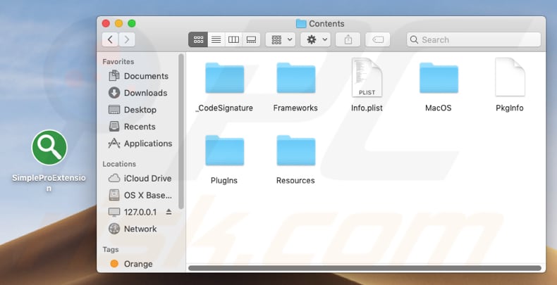Click in the Search field
This screenshot has height=285, width=557.
click(x=479, y=40)
